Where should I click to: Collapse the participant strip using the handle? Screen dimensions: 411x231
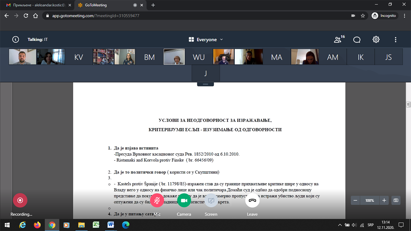click(206, 84)
